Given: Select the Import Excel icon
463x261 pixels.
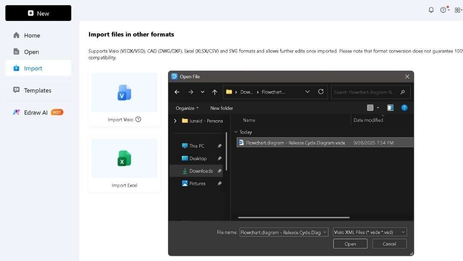Looking at the screenshot, I should [124, 159].
